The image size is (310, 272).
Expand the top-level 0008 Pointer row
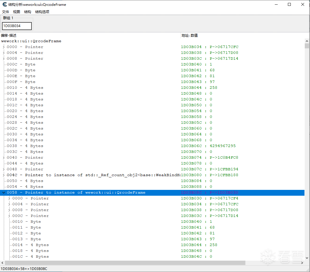pos(3,59)
